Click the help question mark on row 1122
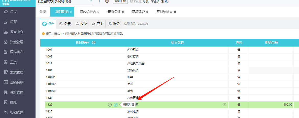The height and width of the screenshot is (118, 299). (224, 105)
